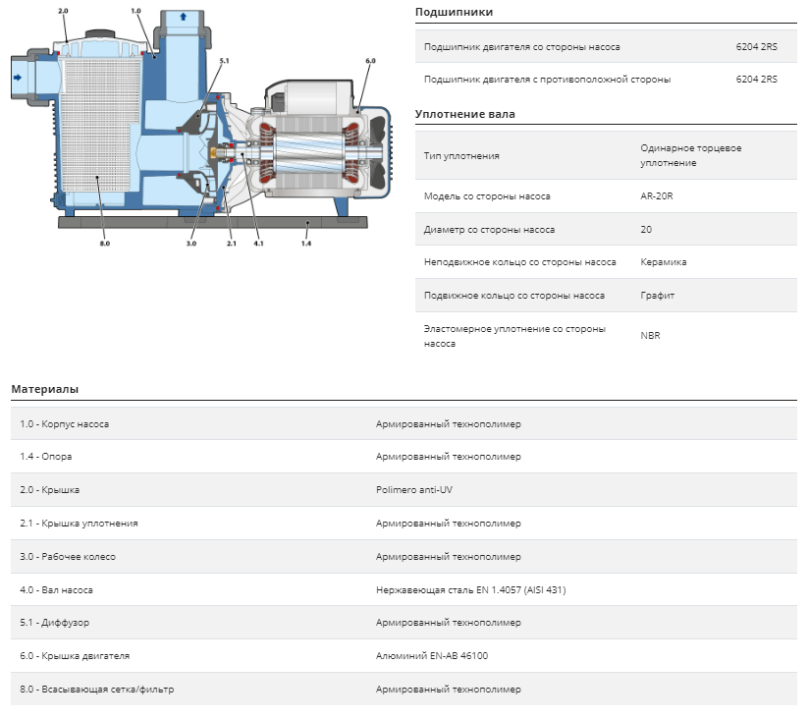808x719 pixels.
Task: Click the 'Подшипники' section heading
Action: point(454,12)
